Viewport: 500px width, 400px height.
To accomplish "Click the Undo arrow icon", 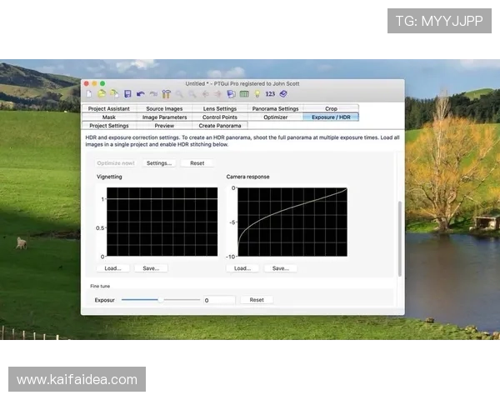I will 141,94.
